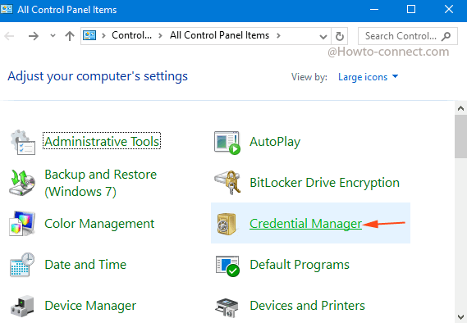Expand address bar history dropdown
This screenshot has height=323, width=467.
tap(323, 37)
